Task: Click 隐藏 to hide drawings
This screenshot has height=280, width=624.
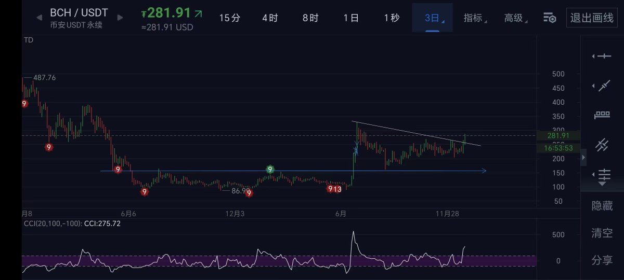Action: (602, 206)
